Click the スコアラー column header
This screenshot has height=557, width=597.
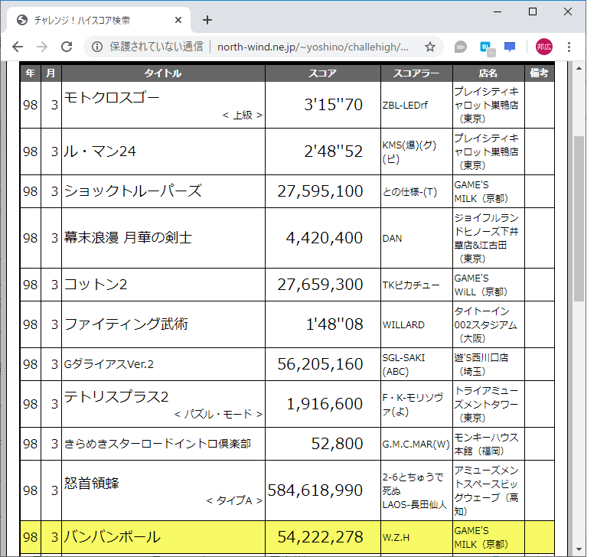[x=416, y=73]
